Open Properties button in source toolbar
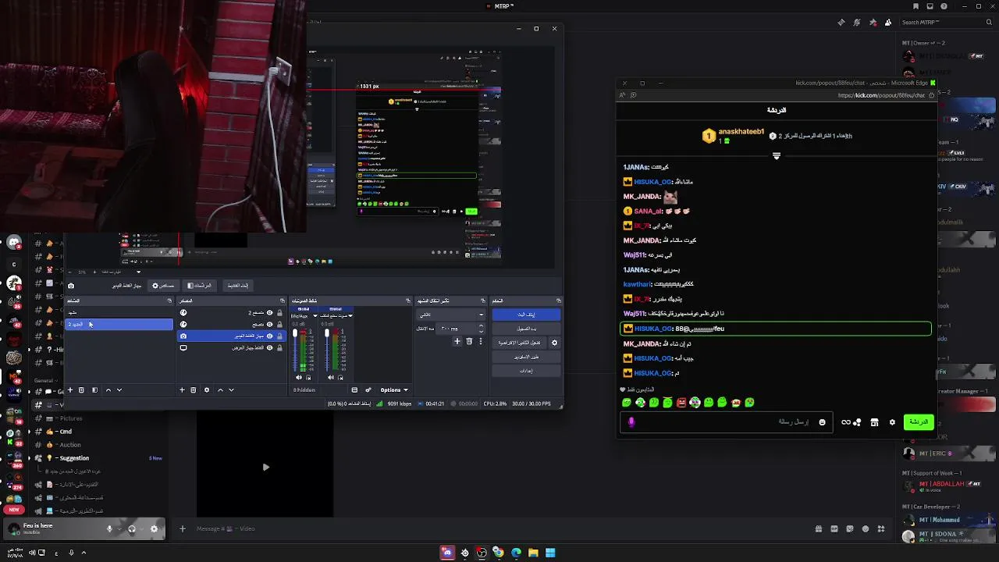Screen dimensions: 999x562 163,286
